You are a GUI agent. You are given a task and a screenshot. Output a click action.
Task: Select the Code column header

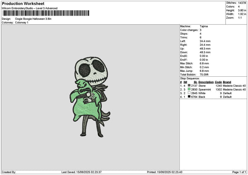click(218, 82)
